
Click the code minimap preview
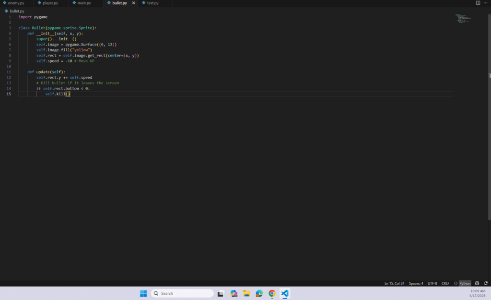(x=463, y=18)
